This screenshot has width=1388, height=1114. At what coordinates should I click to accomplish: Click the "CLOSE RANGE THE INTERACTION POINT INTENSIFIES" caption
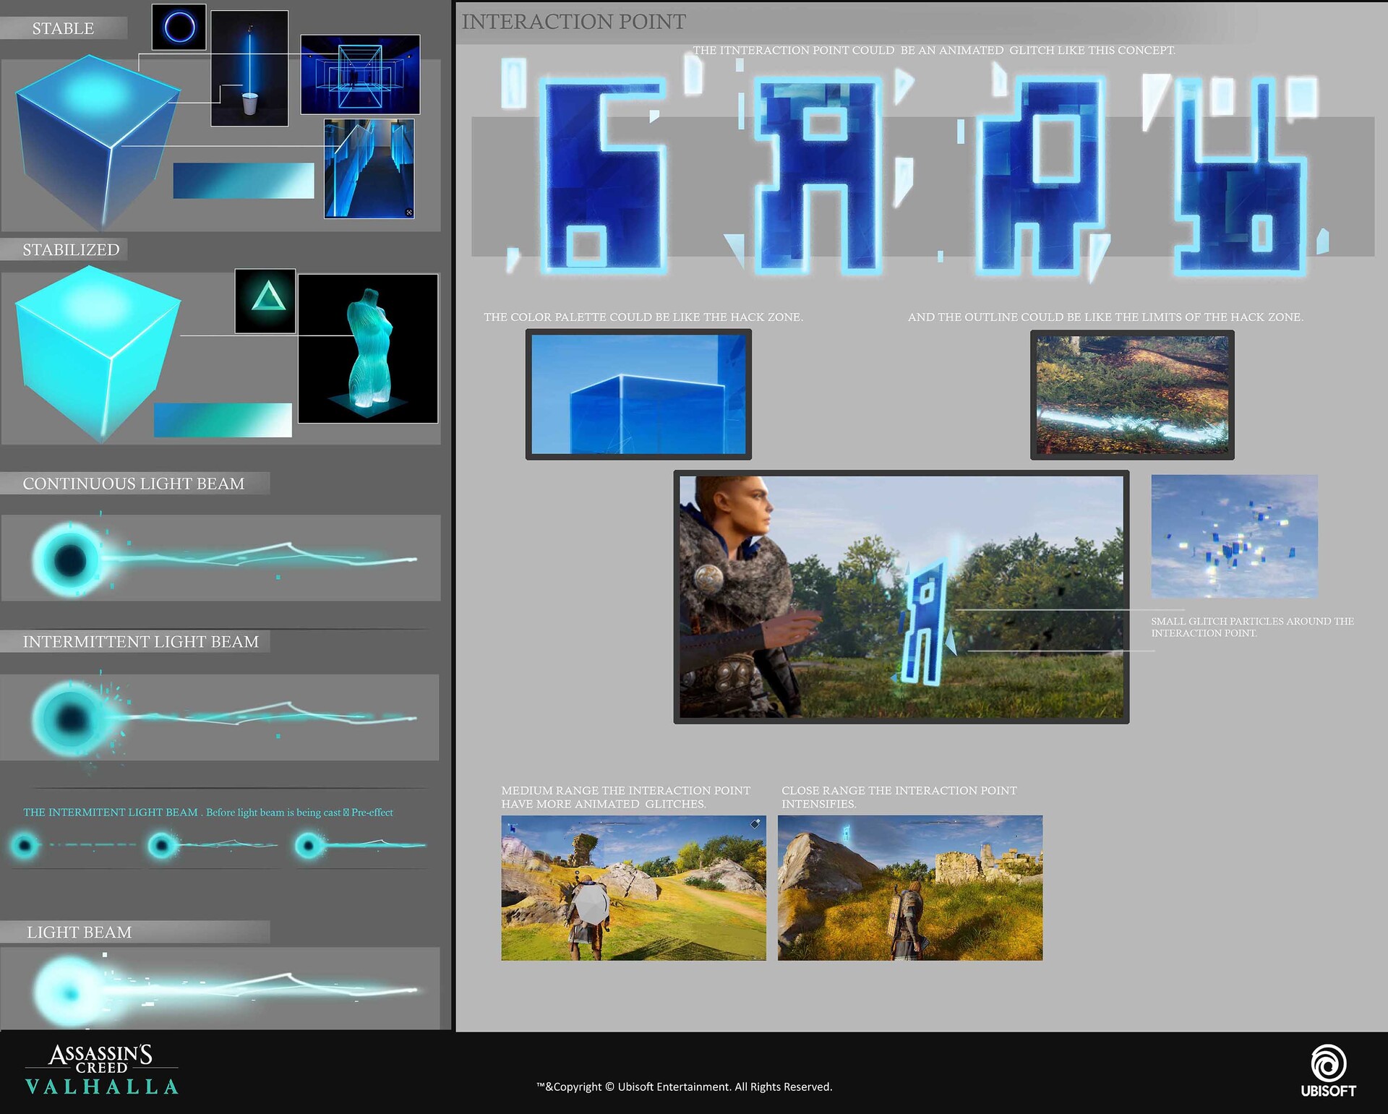click(x=899, y=797)
